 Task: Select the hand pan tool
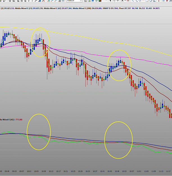click(x=114, y=1)
